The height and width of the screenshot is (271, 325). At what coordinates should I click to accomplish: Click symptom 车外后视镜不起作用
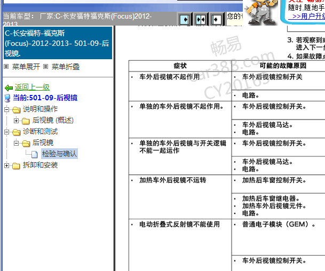pos(169,77)
